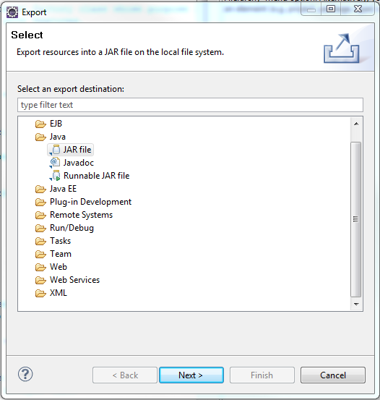Click the Web Services folder icon
The height and width of the screenshot is (400, 380).
tap(40, 280)
